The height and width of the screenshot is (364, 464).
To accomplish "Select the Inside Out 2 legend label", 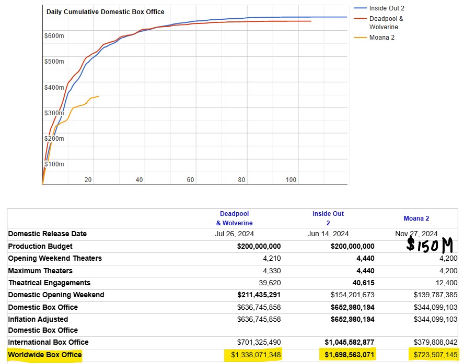I will point(387,8).
